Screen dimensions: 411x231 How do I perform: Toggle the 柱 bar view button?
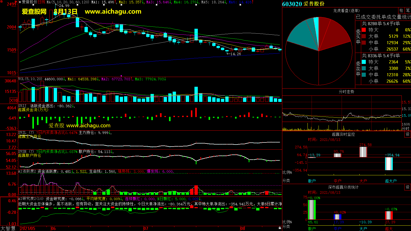[401, 10]
